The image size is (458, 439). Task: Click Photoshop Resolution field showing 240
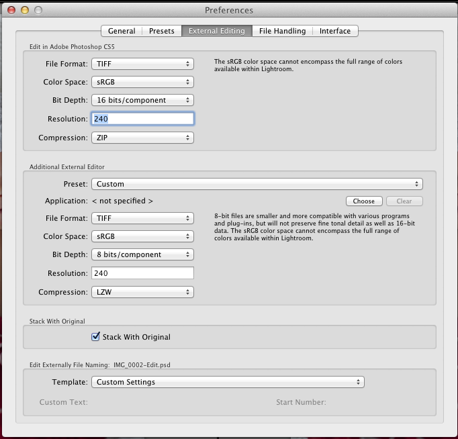(142, 119)
